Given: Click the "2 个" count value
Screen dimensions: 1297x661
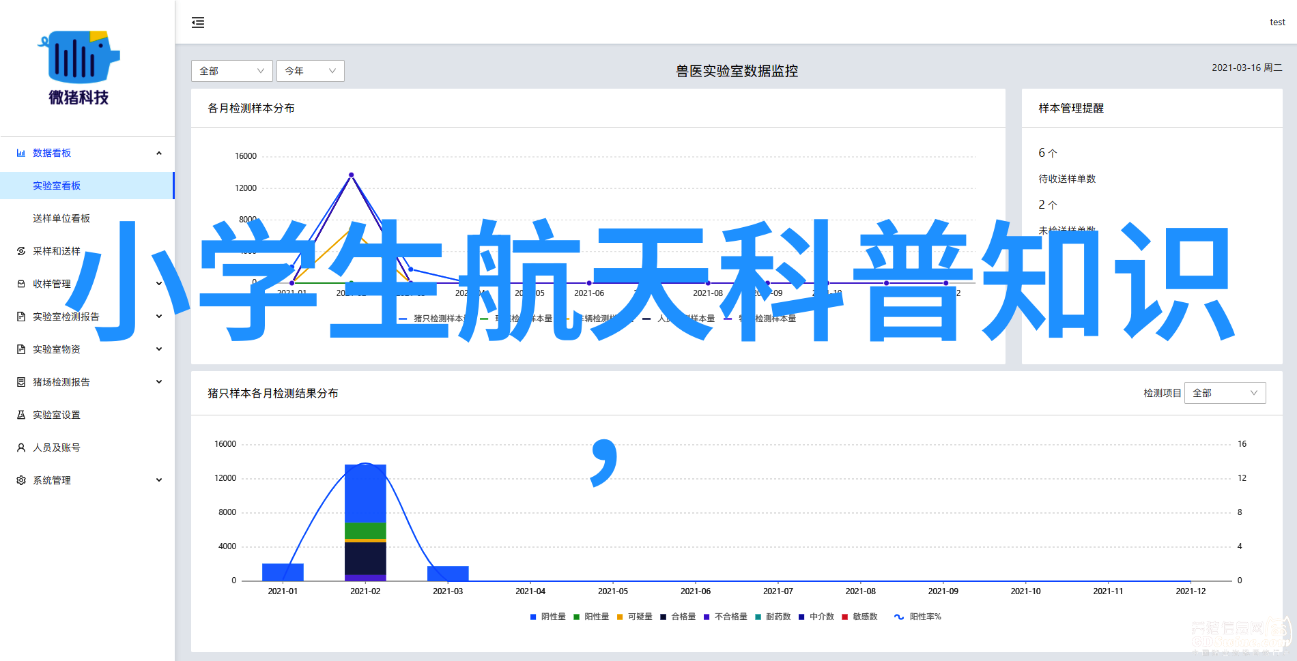Looking at the screenshot, I should pyautogui.click(x=1048, y=205).
